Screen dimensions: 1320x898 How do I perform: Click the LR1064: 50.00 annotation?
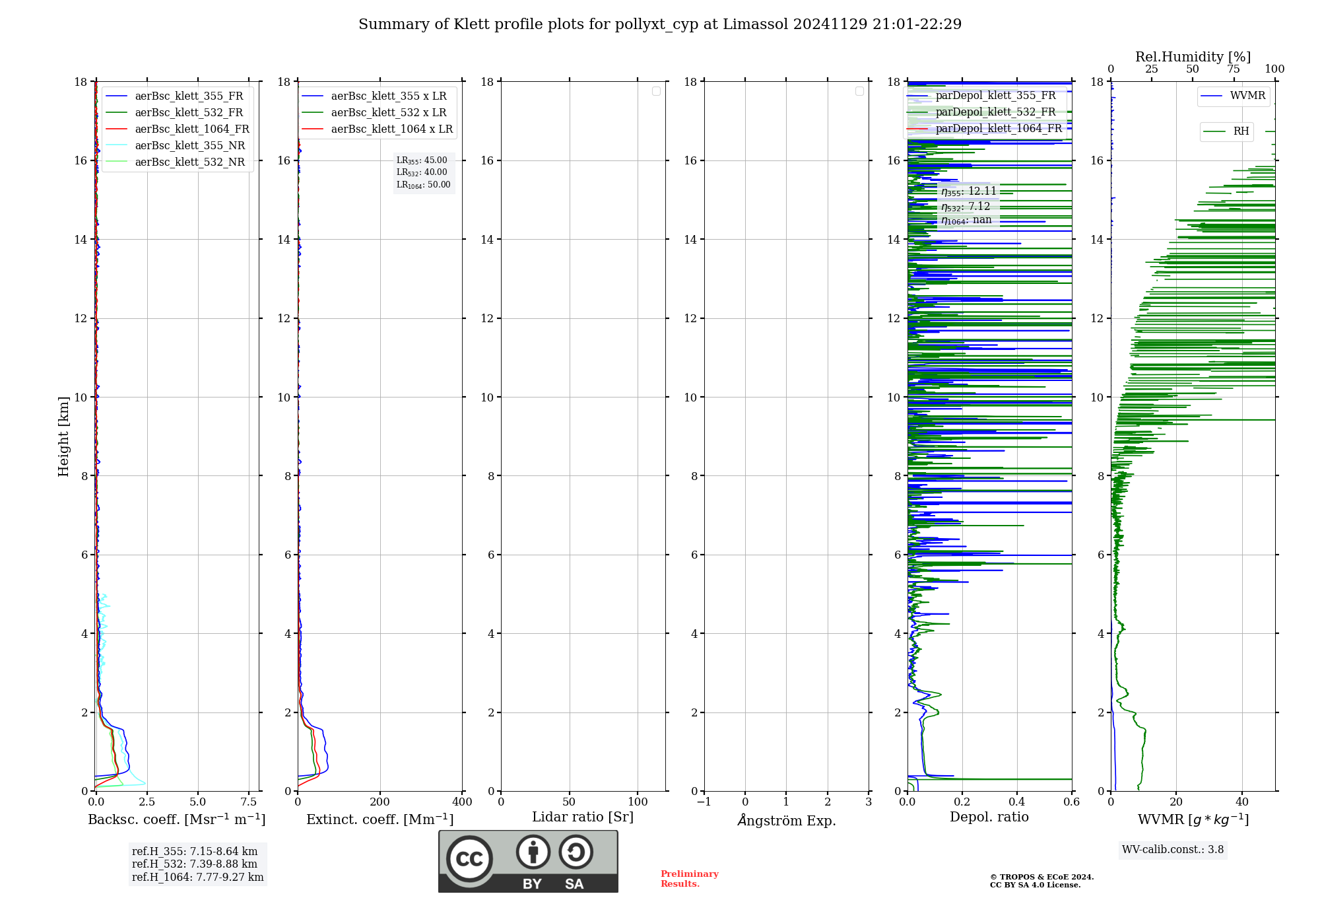424,185
